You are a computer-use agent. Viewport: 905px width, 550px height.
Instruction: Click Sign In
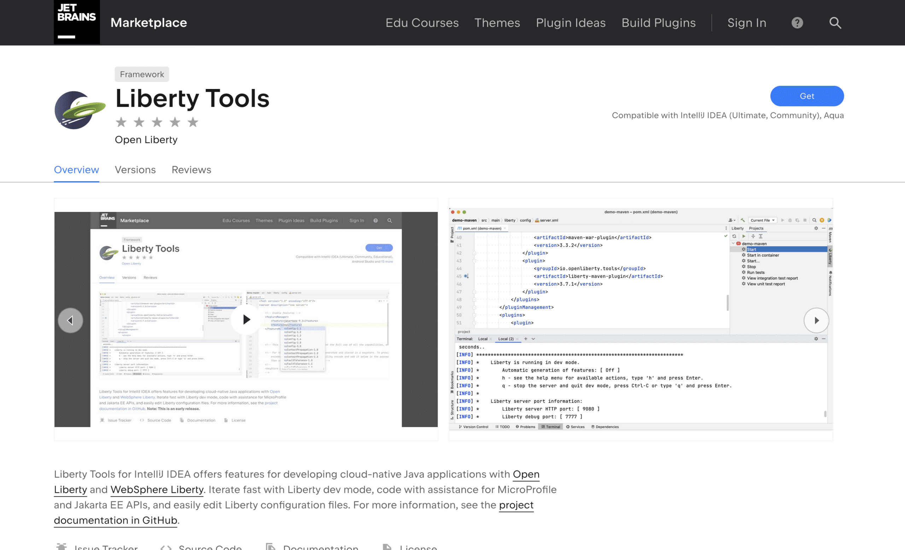pyautogui.click(x=747, y=23)
